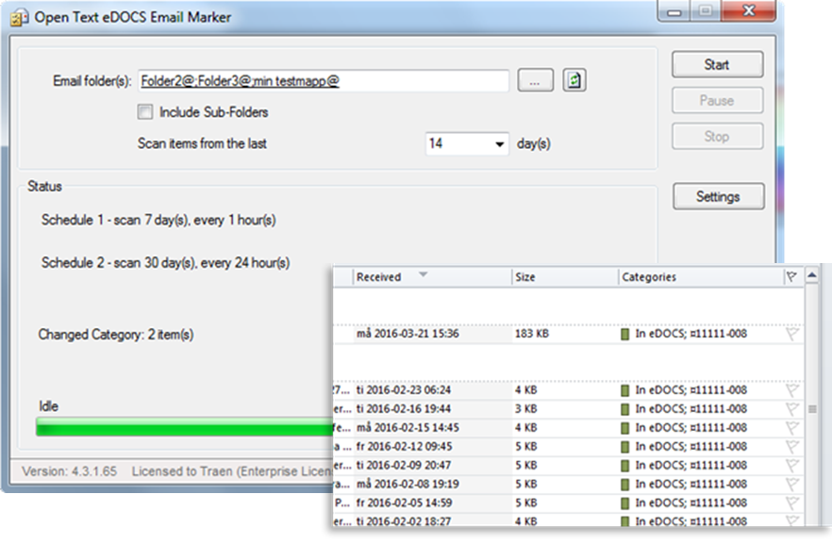832x544 pixels.
Task: Click green category square on 2016-02-15 row
Action: pyautogui.click(x=625, y=428)
